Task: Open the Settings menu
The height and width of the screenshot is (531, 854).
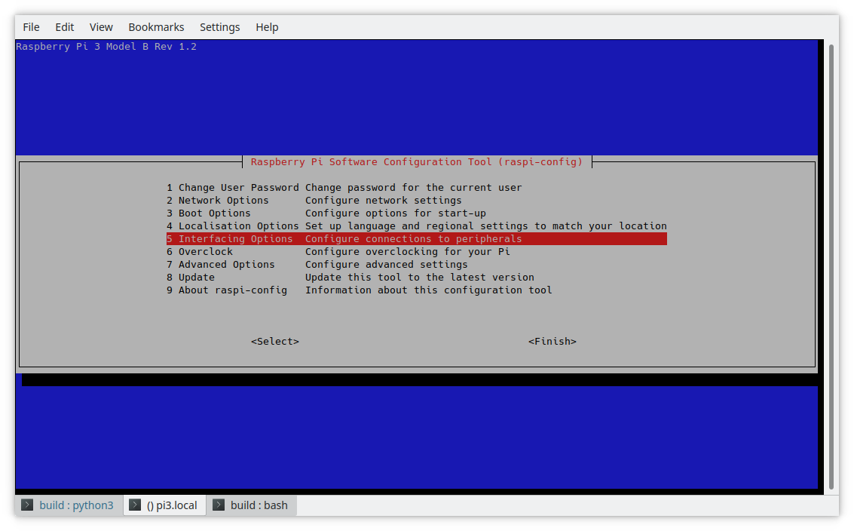Action: pos(219,27)
